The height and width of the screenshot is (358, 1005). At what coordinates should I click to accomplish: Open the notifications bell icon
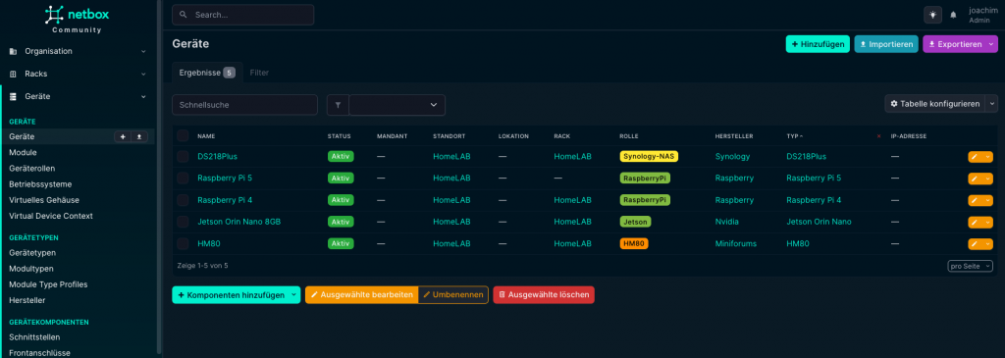click(x=953, y=15)
